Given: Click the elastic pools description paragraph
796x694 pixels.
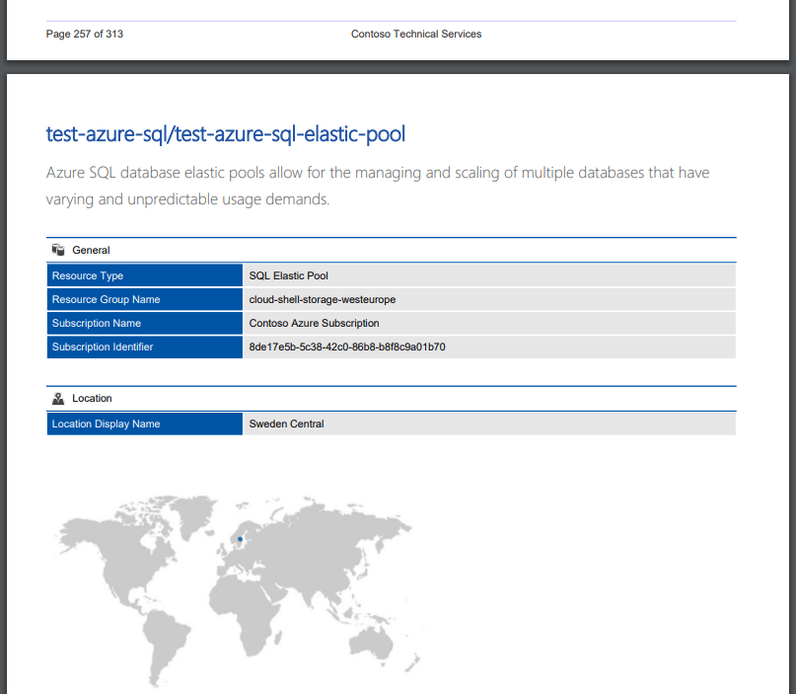Looking at the screenshot, I should click(378, 186).
